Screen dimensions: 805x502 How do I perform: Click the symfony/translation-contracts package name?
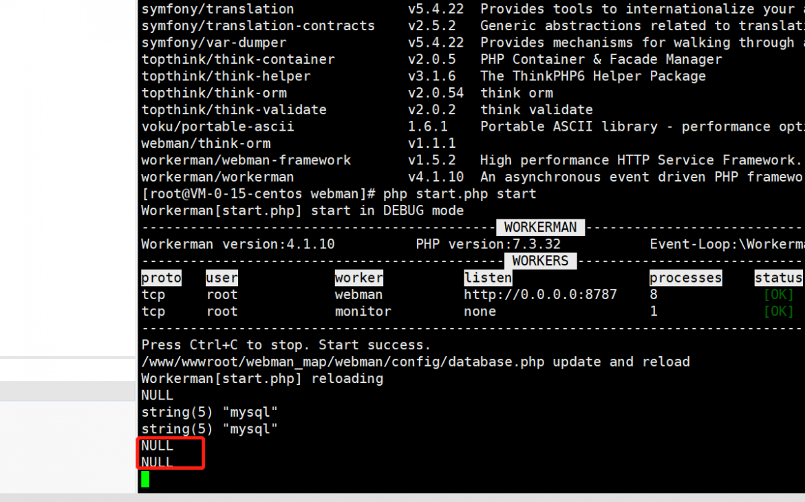pos(258,25)
